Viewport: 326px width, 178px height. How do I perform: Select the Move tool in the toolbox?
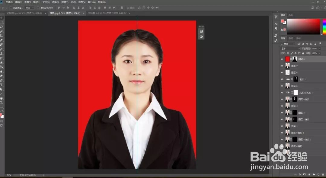2,18
